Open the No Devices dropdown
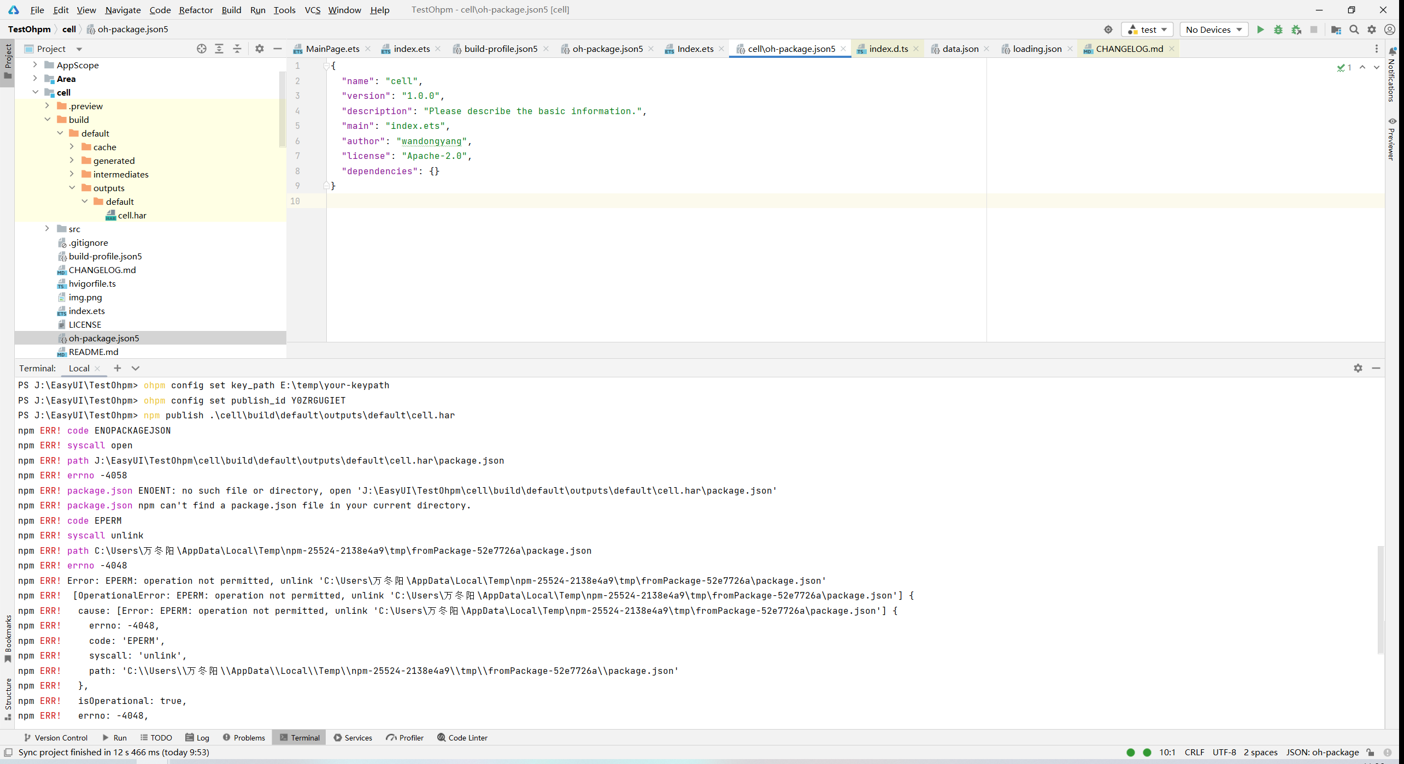 [1214, 29]
